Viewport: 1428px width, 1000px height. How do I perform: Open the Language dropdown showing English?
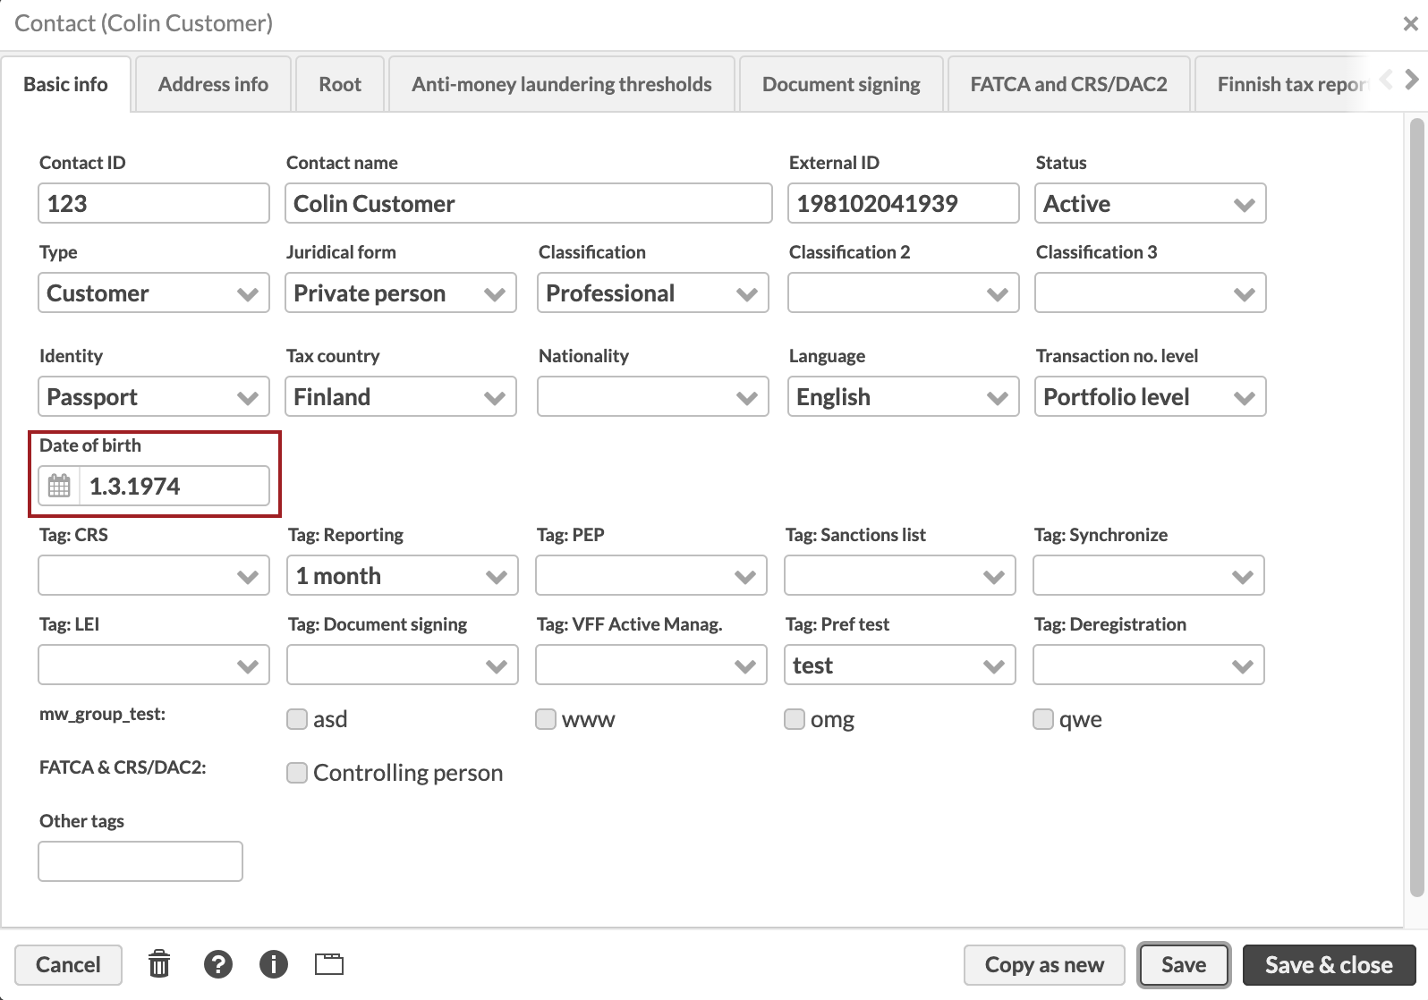904,396
